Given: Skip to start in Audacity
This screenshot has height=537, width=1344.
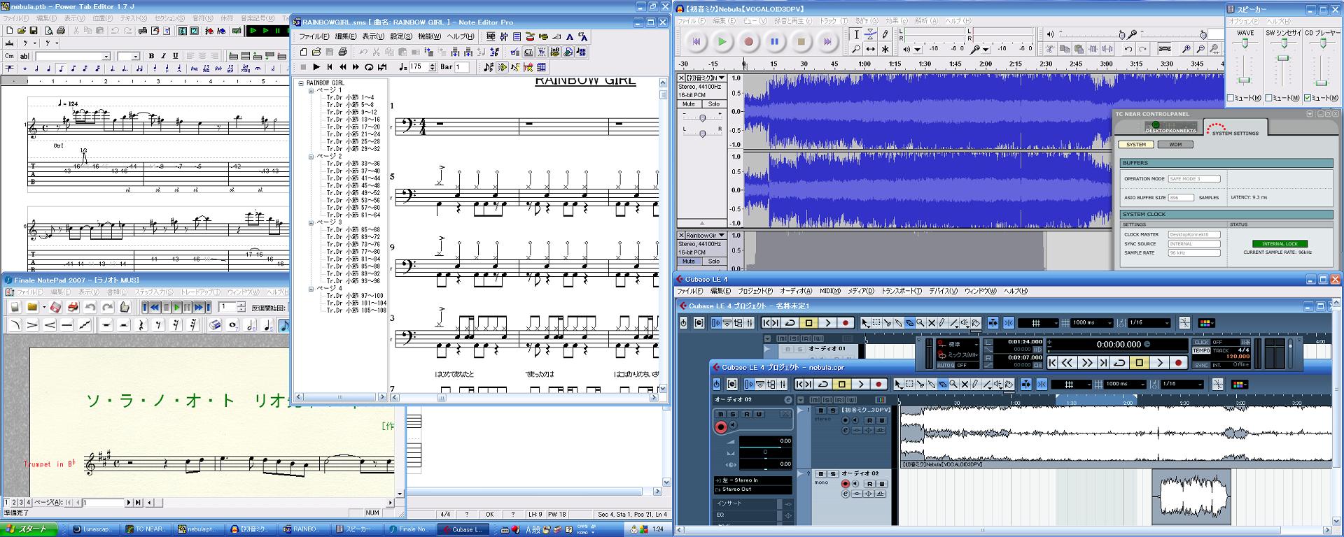Looking at the screenshot, I should [x=696, y=42].
